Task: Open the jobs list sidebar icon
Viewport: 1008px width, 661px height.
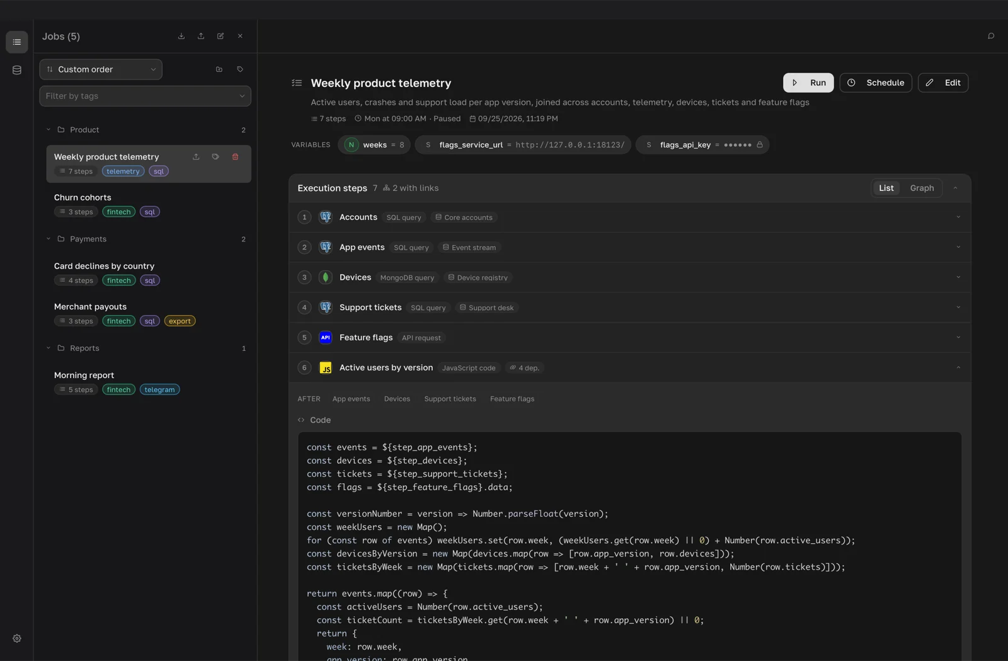Action: tap(17, 42)
